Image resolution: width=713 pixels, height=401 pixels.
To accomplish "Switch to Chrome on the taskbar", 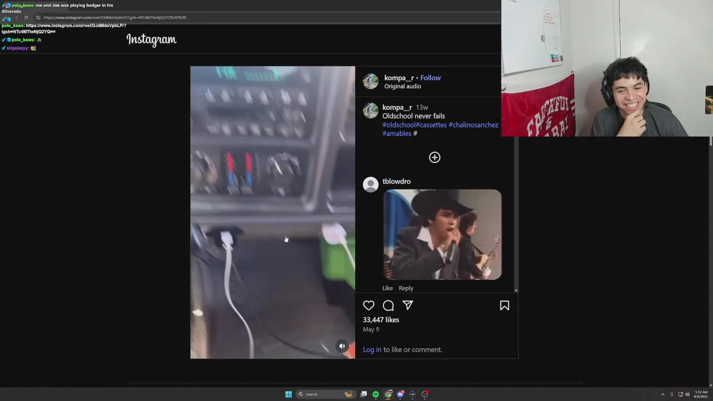I will [388, 394].
